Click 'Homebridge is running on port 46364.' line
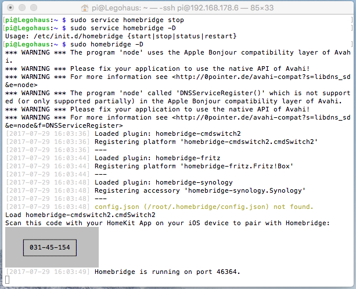This screenshot has height=289, width=356. (167, 272)
